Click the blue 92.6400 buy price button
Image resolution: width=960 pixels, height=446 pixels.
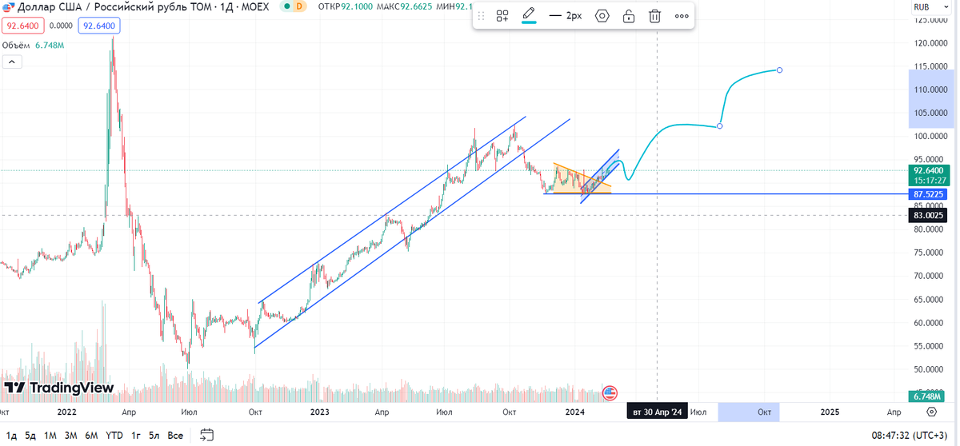pos(98,26)
